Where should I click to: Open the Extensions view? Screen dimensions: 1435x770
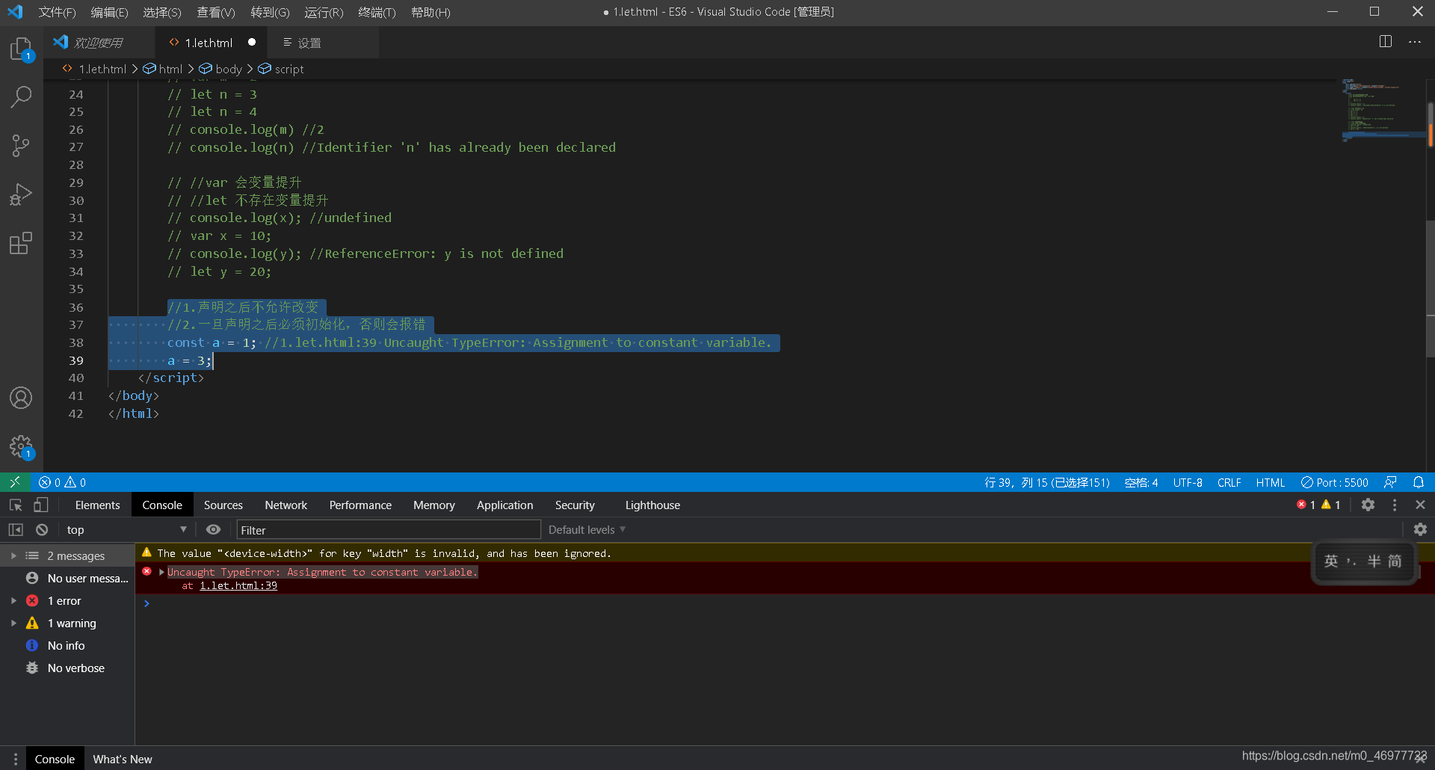21,243
